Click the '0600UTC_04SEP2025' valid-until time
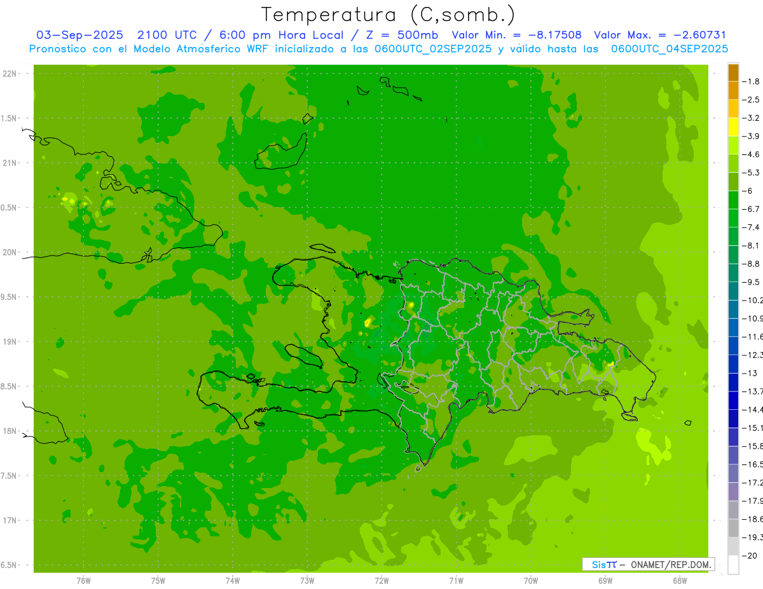 [x=669, y=49]
